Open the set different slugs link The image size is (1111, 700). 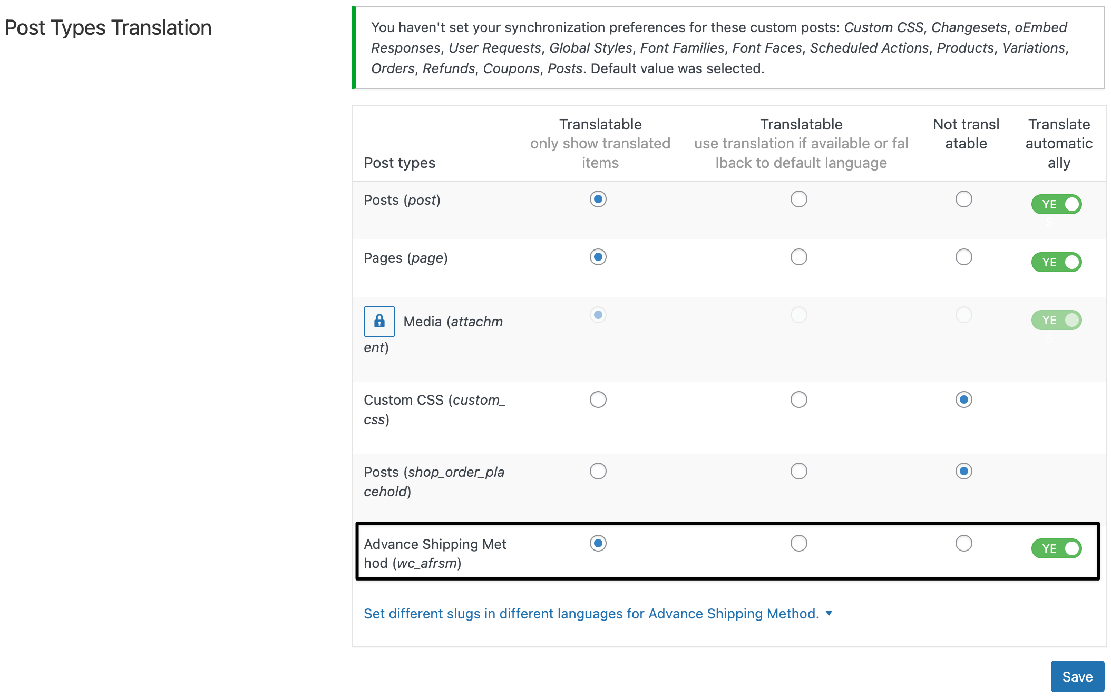tap(591, 614)
